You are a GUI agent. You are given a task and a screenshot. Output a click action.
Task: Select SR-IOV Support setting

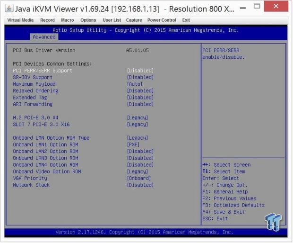tap(33, 77)
